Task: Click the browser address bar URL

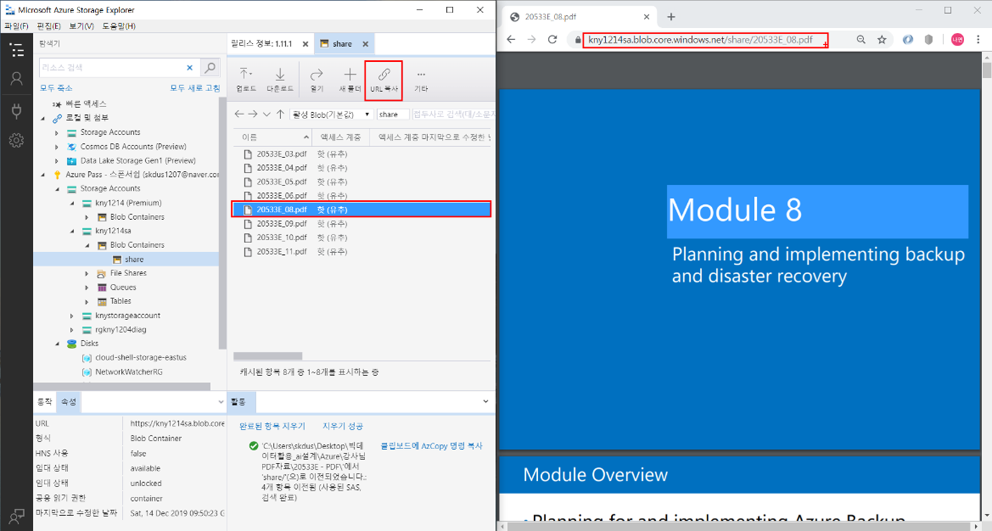Action: [x=700, y=40]
